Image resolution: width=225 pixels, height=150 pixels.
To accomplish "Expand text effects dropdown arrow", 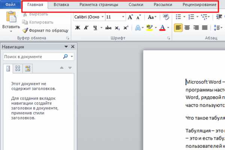I will pos(142,27).
